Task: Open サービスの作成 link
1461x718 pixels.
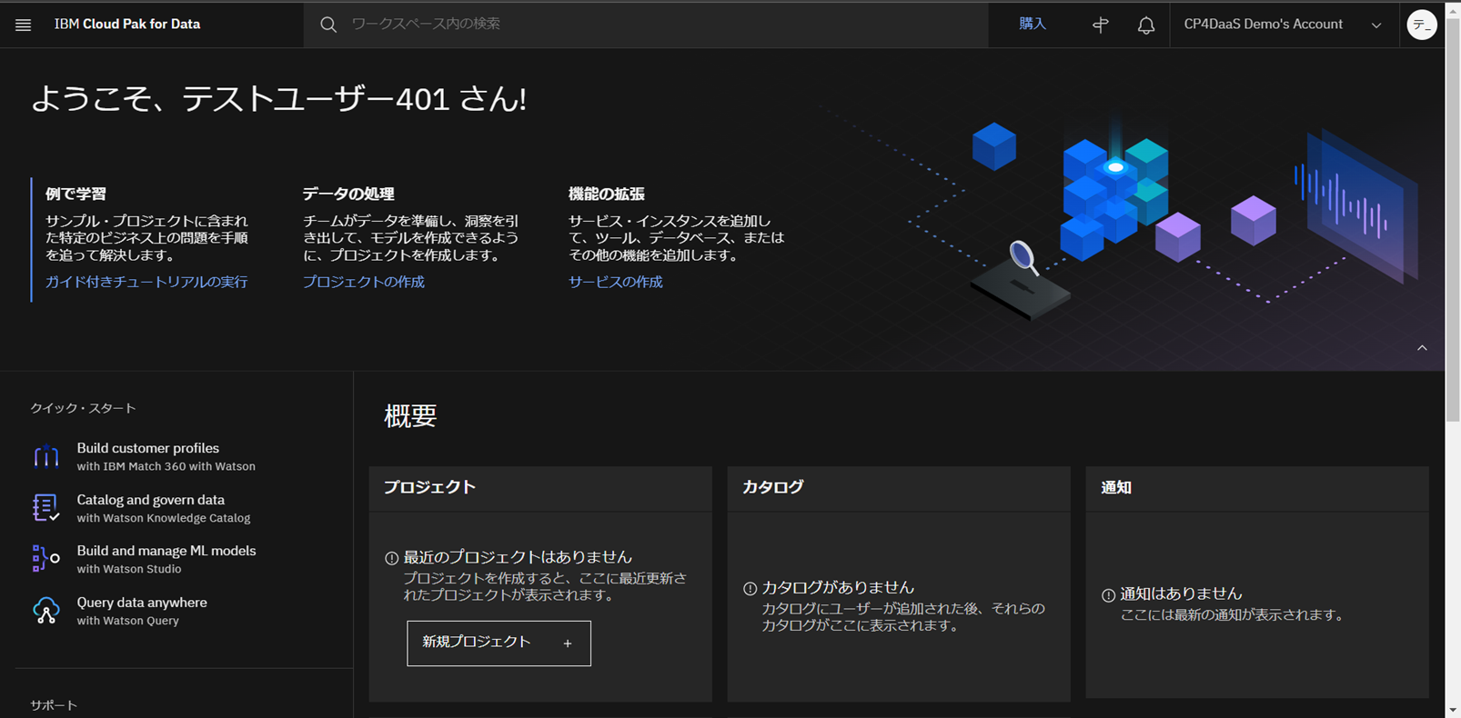Action: (x=616, y=282)
